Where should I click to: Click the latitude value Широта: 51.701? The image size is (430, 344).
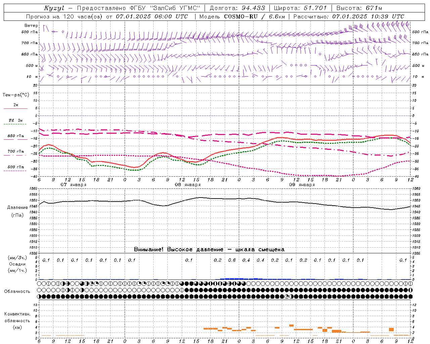(300, 8)
